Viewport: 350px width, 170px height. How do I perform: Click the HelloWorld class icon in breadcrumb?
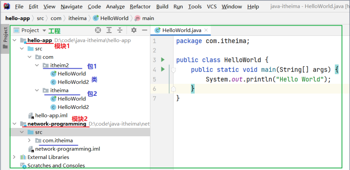tap(96, 18)
